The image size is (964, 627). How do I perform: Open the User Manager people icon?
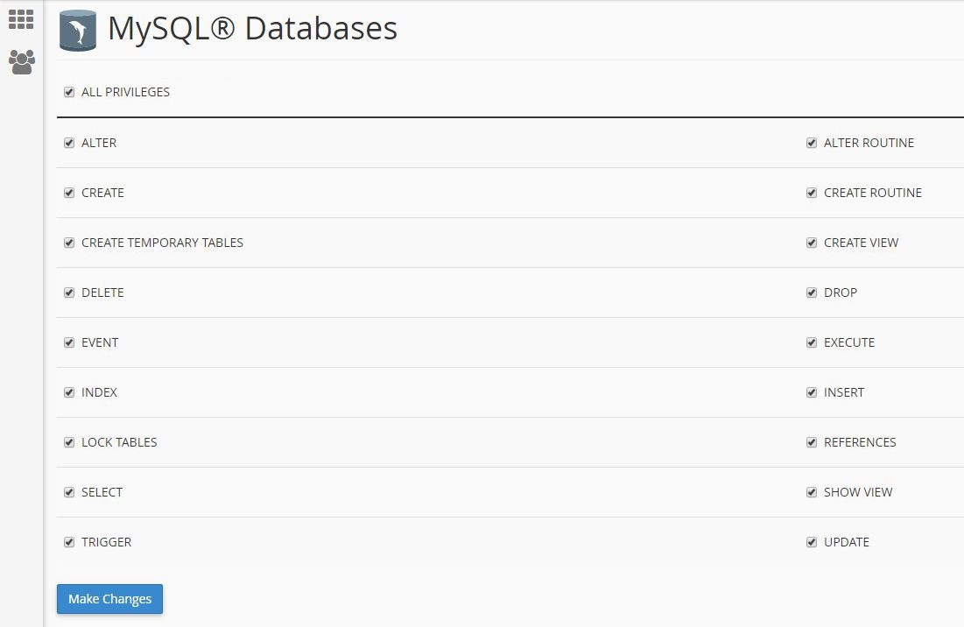[21, 61]
